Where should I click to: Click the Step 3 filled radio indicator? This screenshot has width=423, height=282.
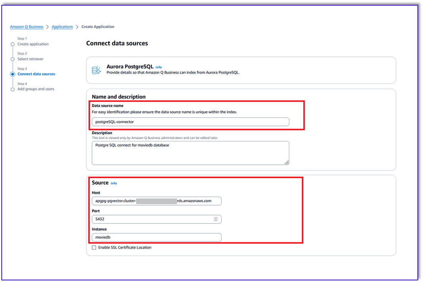[13, 74]
